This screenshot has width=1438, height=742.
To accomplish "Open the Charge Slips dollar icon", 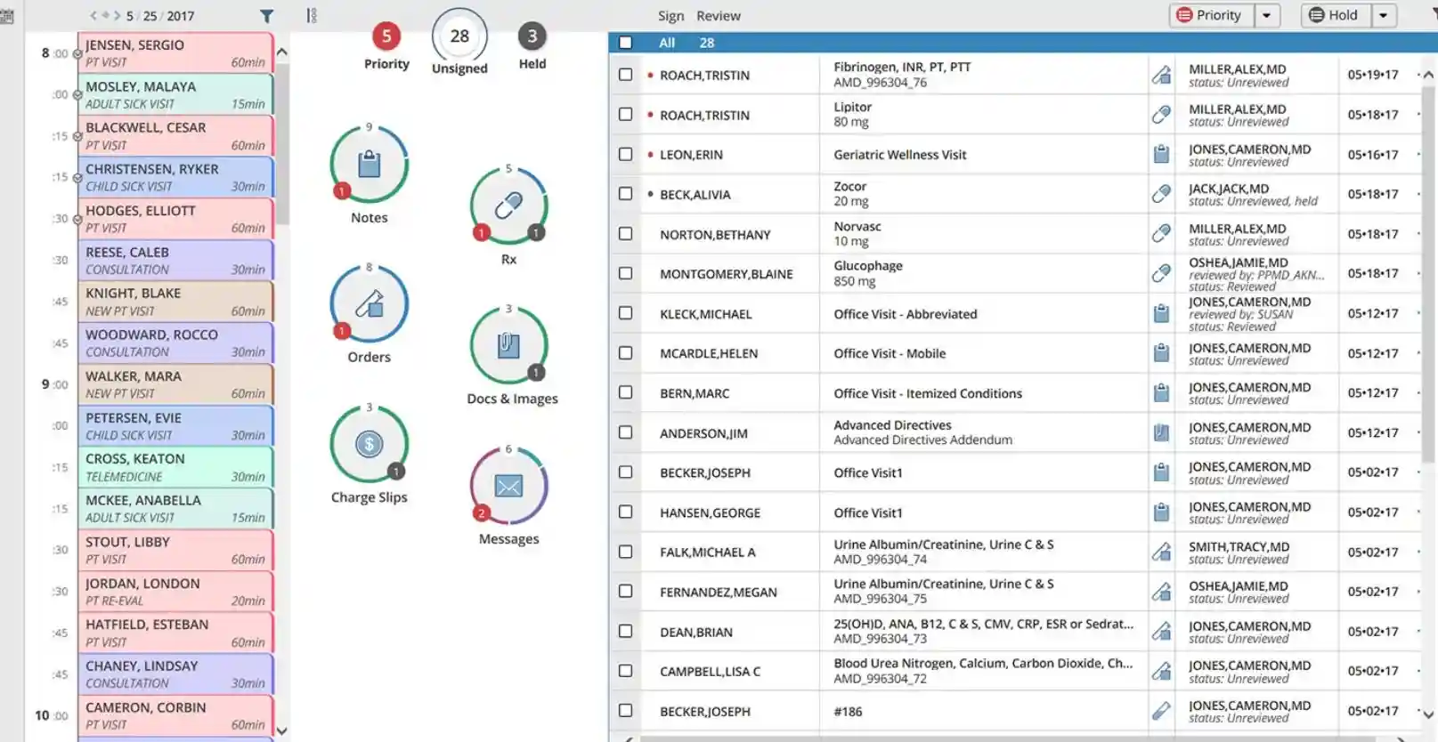I will (x=369, y=444).
